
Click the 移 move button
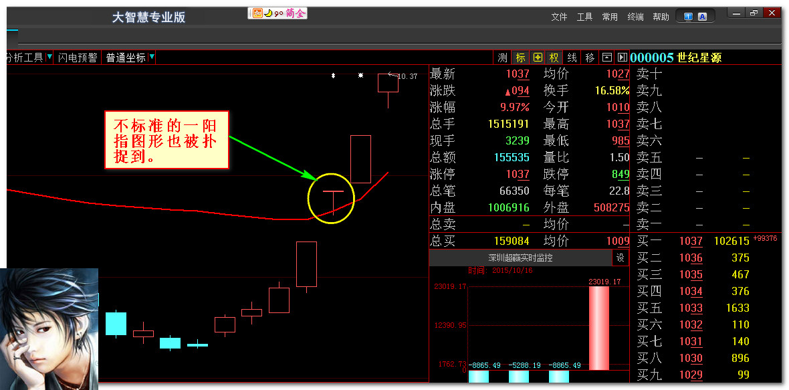pos(589,58)
